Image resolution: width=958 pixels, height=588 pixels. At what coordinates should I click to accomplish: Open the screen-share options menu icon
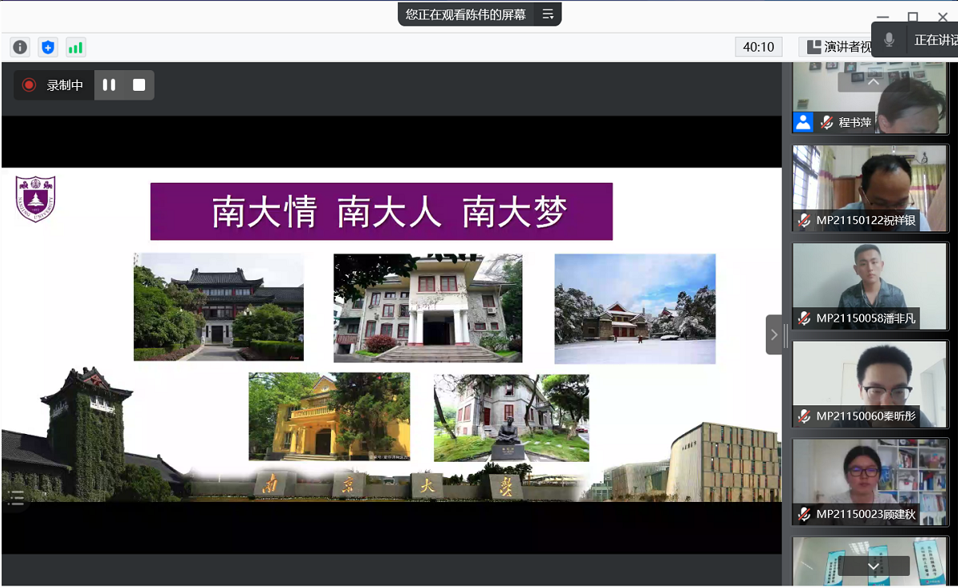tap(548, 14)
